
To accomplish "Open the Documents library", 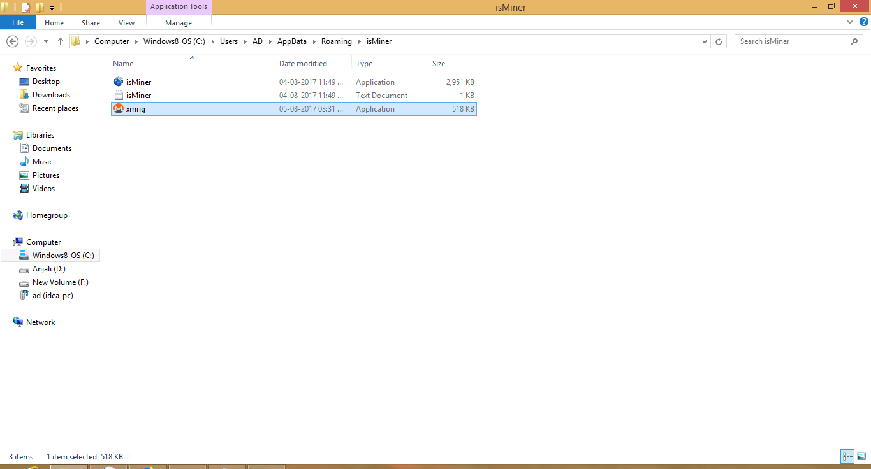I will (x=52, y=148).
